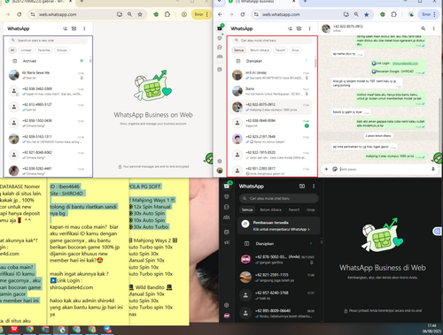The width and height of the screenshot is (443, 335).
Task: Search inside open chat +62 822-8575-0912
Action: coord(424,28)
